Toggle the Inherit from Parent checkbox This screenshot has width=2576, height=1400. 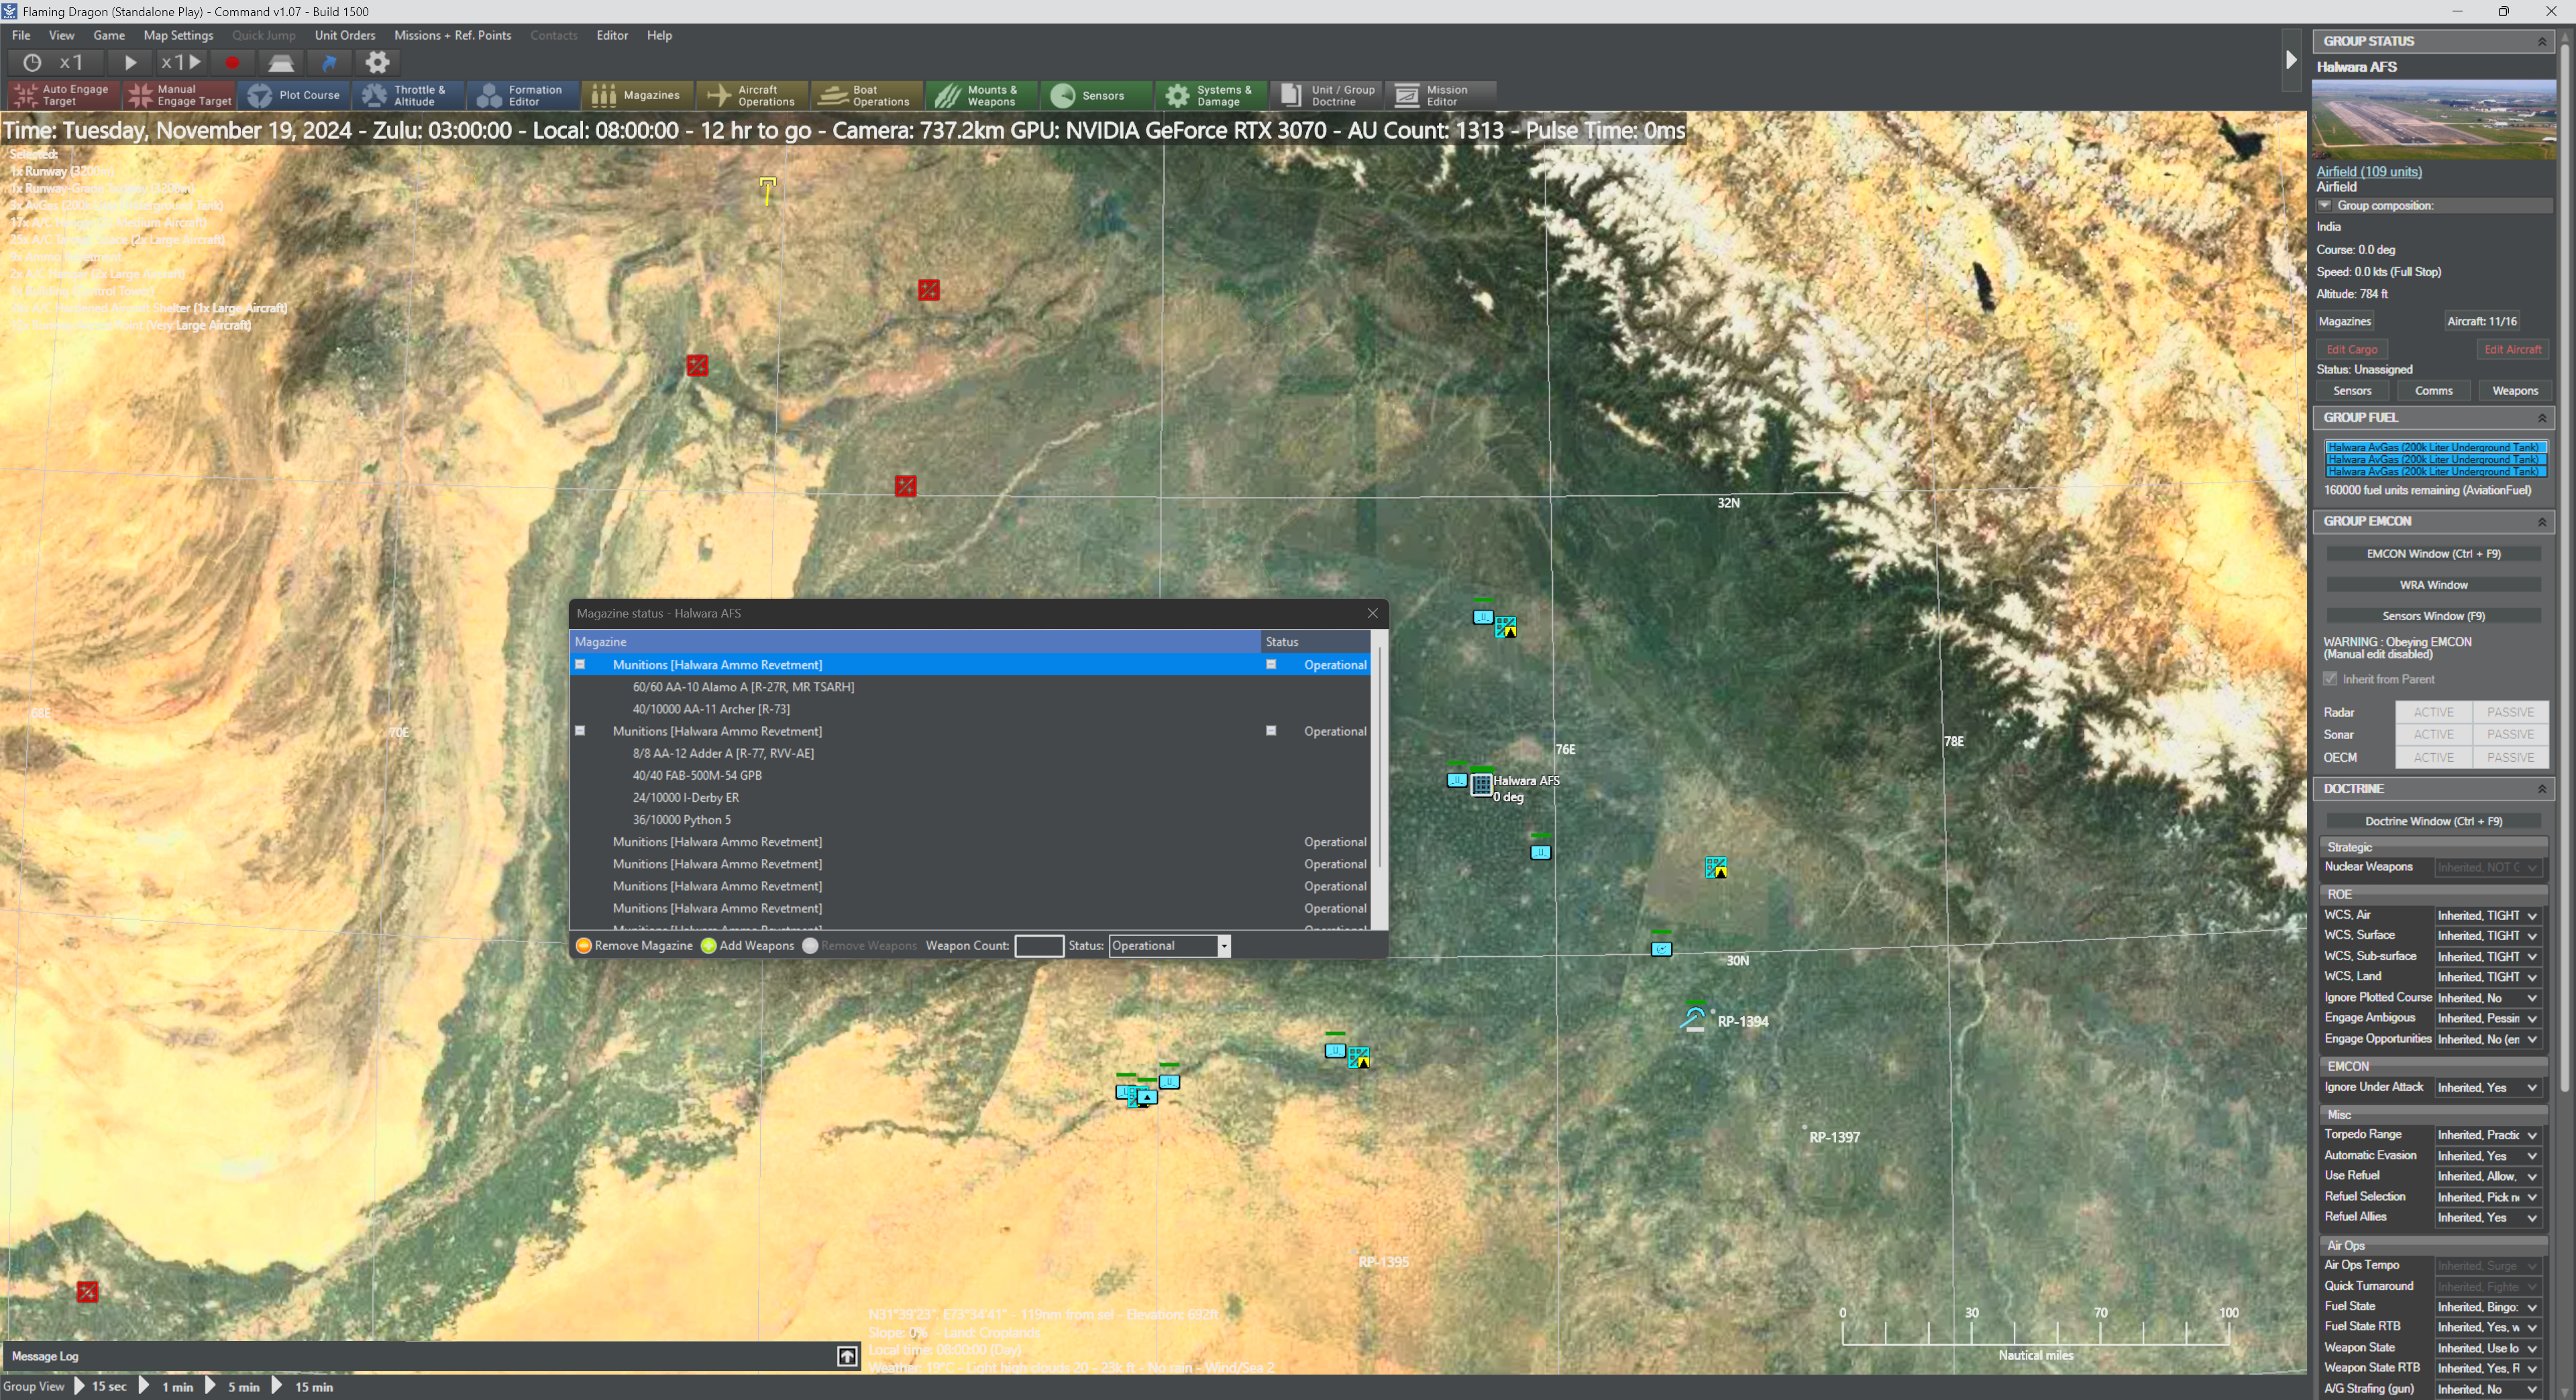coord(2331,679)
